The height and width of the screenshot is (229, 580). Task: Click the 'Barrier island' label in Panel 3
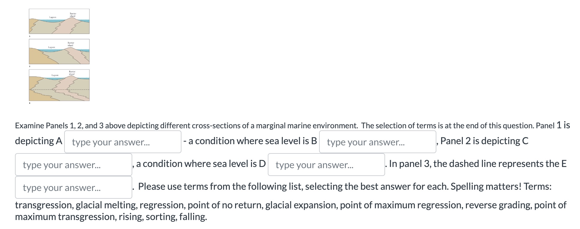[72, 72]
